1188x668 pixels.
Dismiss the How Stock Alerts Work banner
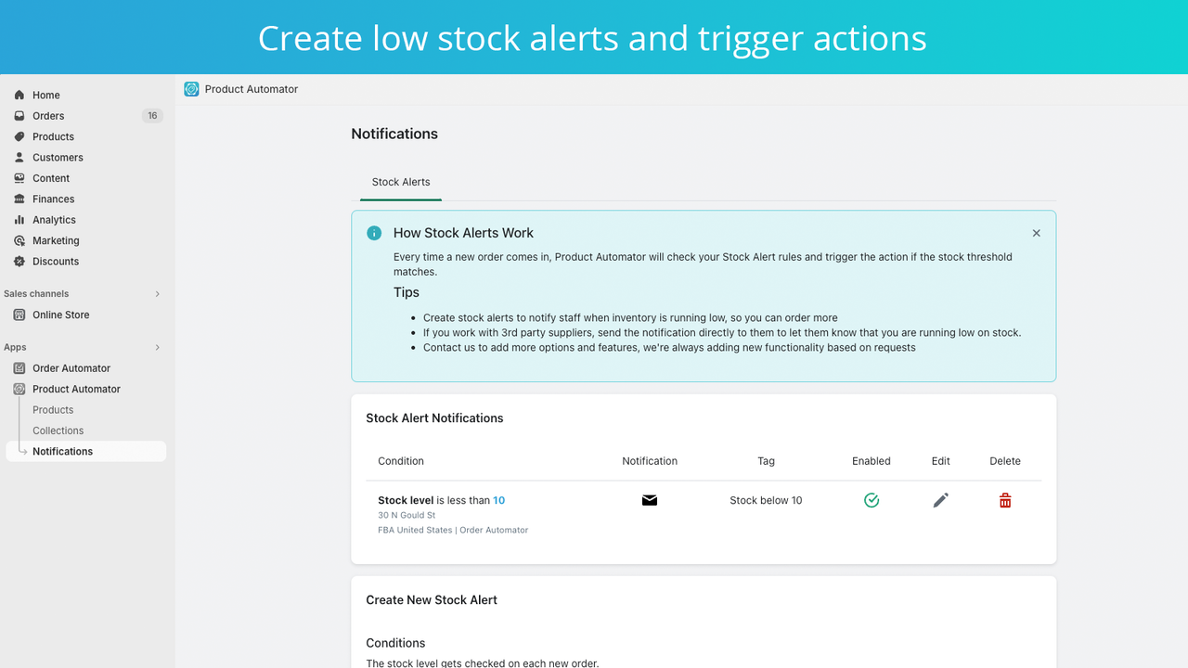pos(1037,233)
